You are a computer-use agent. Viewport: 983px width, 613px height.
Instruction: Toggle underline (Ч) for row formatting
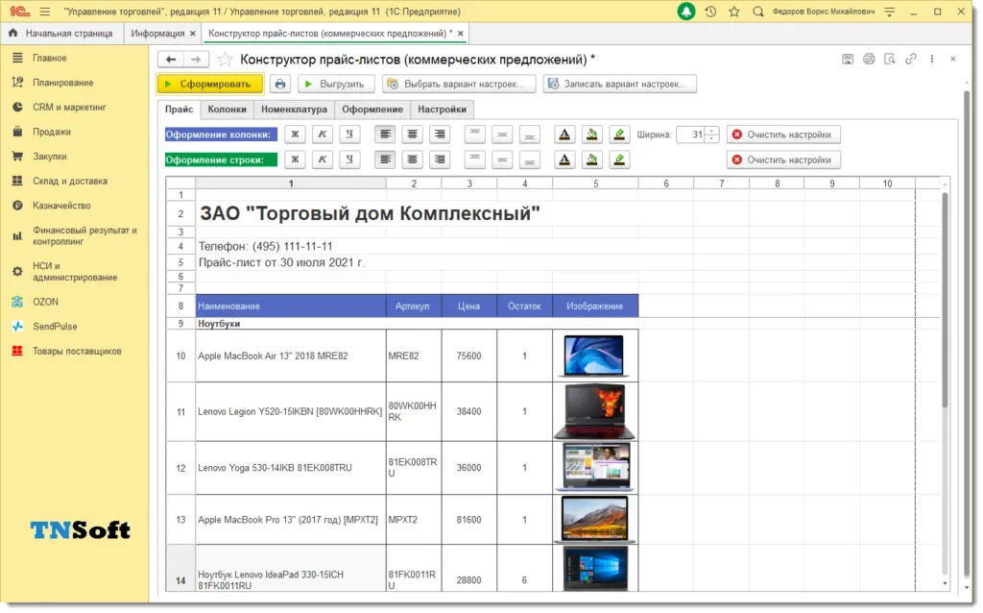click(x=349, y=159)
